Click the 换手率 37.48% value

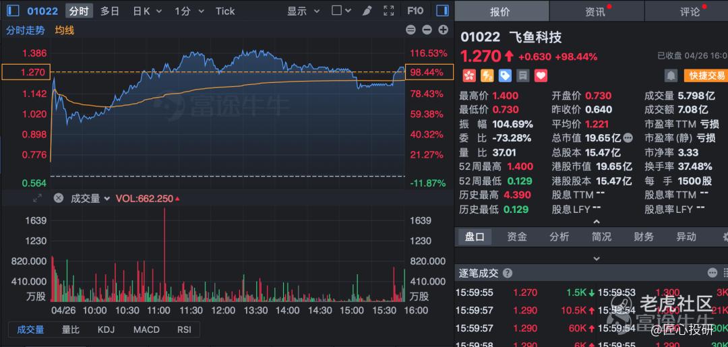coord(694,166)
